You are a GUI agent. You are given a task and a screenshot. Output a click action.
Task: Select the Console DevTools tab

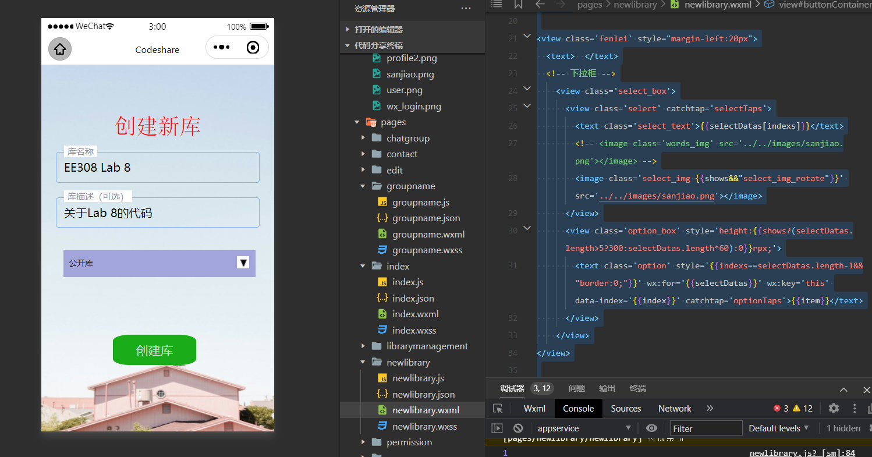pyautogui.click(x=578, y=409)
